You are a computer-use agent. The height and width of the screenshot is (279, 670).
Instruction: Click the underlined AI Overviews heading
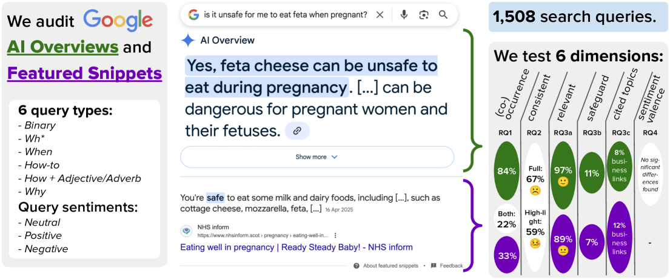click(62, 47)
